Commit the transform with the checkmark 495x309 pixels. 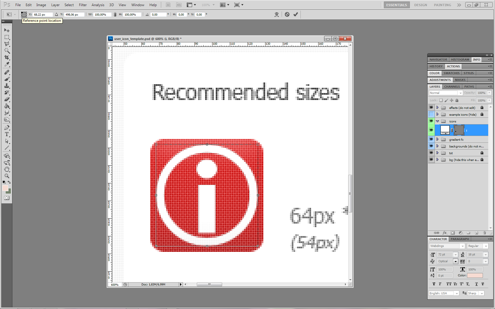[x=296, y=14]
